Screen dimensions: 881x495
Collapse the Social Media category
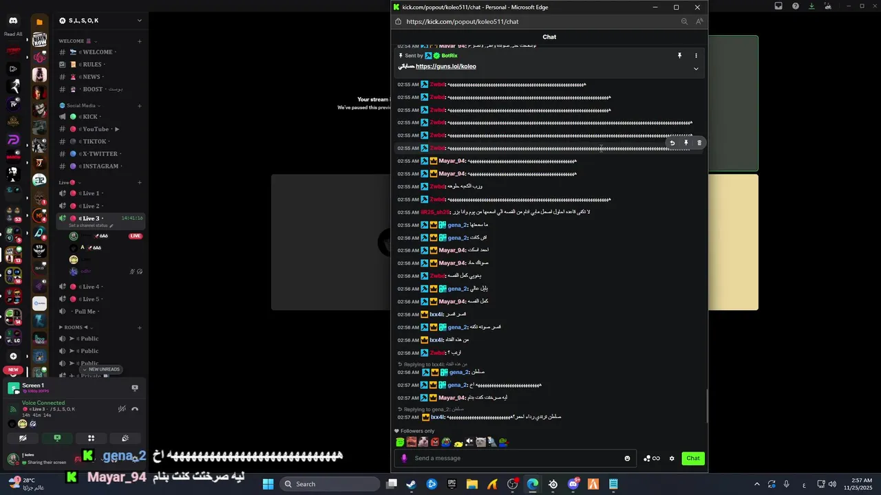(x=79, y=106)
